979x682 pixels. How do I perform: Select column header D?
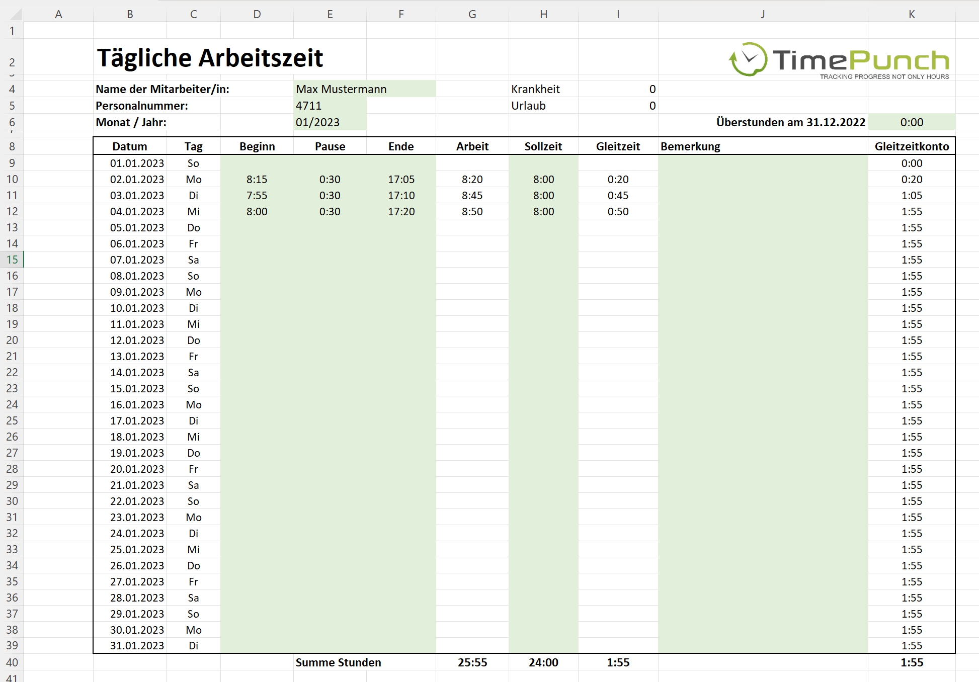(257, 14)
